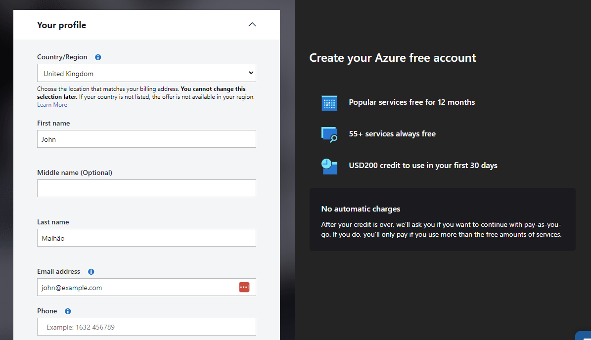The image size is (591, 340).
Task: Click the Email address field label
Action: coord(58,271)
